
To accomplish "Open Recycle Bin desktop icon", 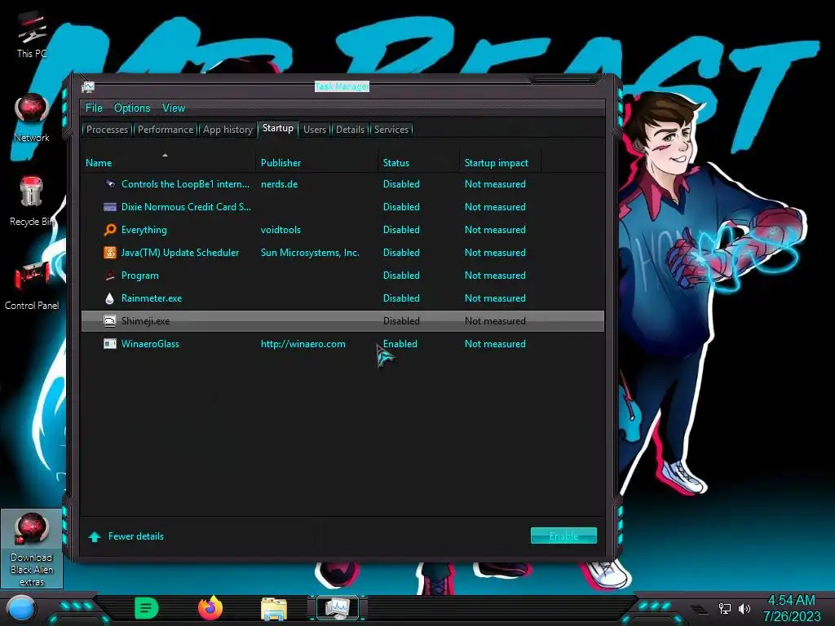I will [x=32, y=201].
